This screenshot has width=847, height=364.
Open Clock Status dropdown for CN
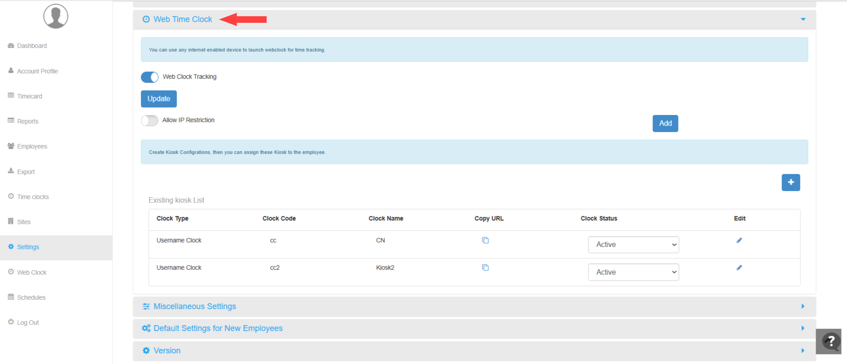pyautogui.click(x=633, y=245)
